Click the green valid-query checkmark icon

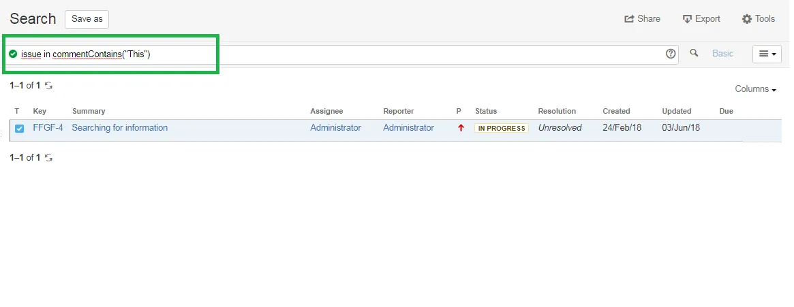(x=13, y=54)
